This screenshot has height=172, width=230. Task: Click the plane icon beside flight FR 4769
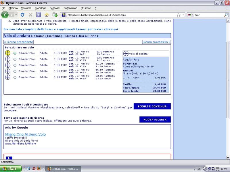tap(8, 65)
